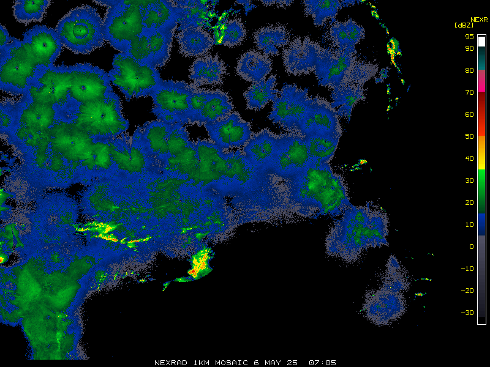Click the white top segment of the color bar
The width and height of the screenshot is (490, 367).
point(481,42)
